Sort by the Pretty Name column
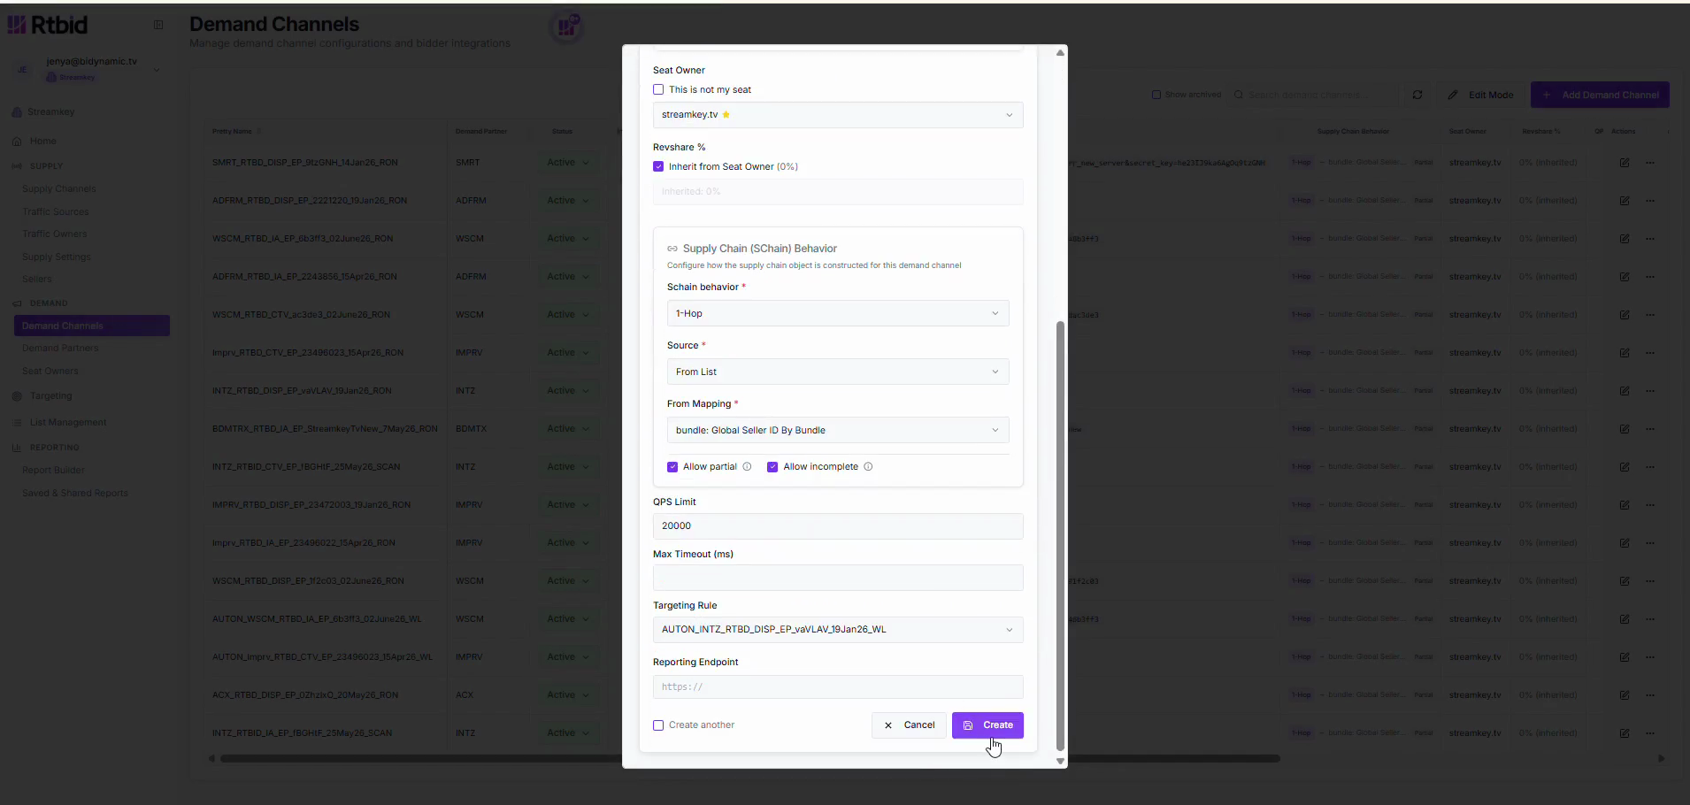Screen dimensions: 1690x805 pos(235,132)
